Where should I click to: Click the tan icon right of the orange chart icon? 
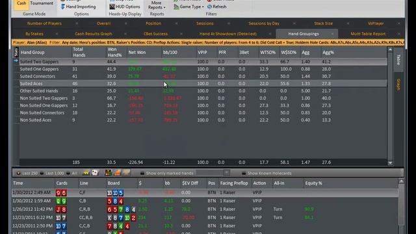pos(126,173)
